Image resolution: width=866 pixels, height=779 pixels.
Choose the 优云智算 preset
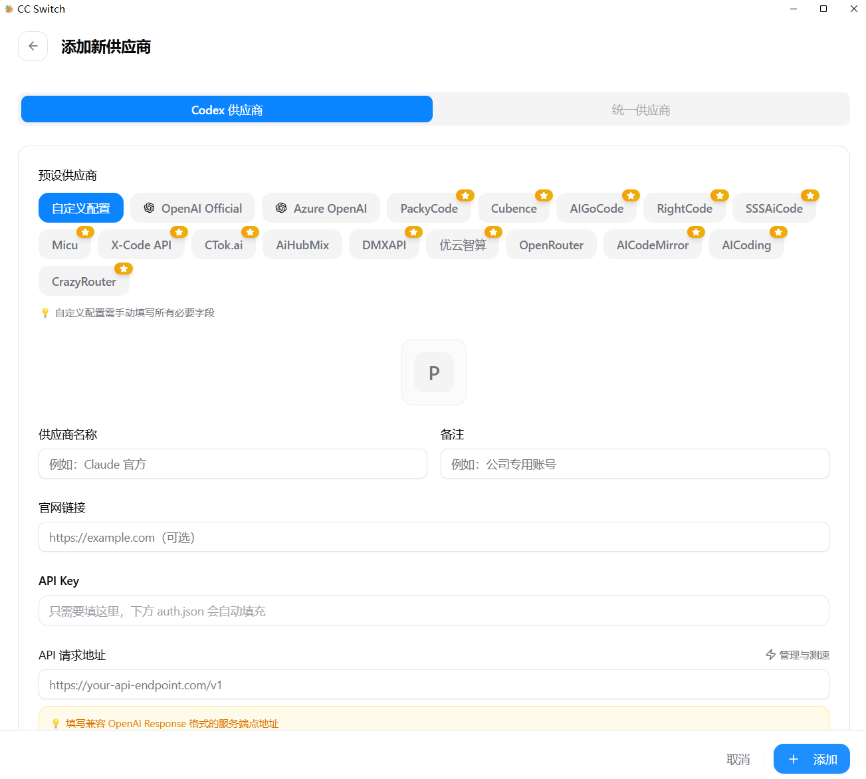463,245
